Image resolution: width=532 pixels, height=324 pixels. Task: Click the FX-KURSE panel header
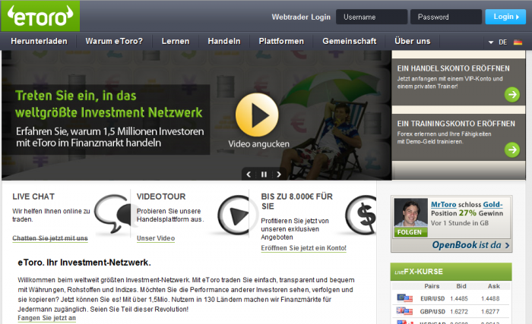coord(451,272)
